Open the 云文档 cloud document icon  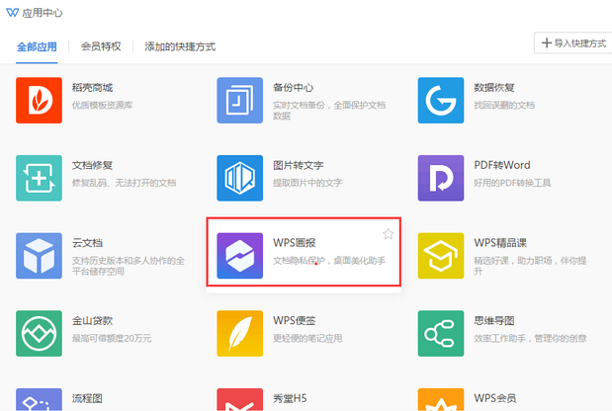tap(39, 256)
